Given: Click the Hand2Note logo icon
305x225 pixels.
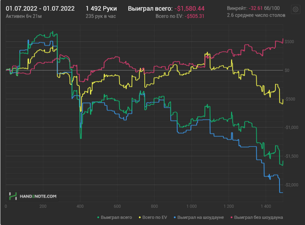Looking at the screenshot, I should (13, 196).
